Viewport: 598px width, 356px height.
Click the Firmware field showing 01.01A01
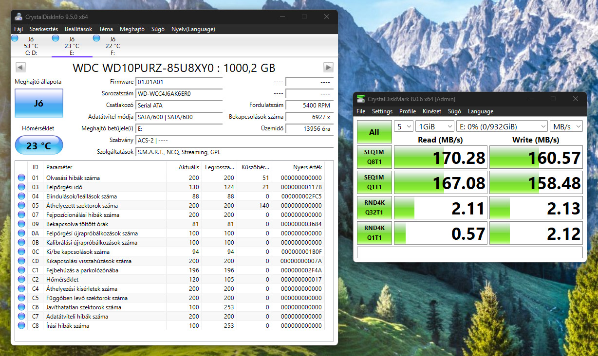179,82
